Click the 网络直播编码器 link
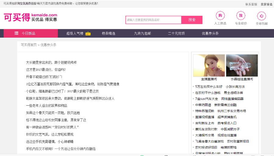Viewport: 274px width, 156px height. click(232, 99)
